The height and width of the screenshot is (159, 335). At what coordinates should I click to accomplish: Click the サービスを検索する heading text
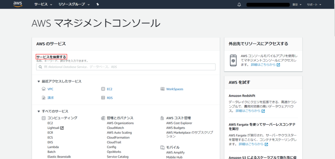[x=51, y=57]
